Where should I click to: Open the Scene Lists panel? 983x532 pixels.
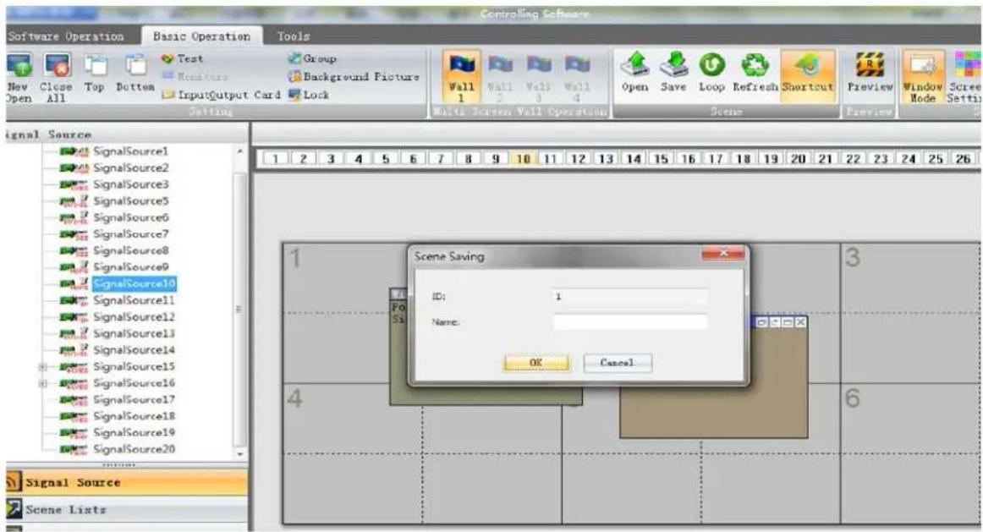pyautogui.click(x=127, y=509)
